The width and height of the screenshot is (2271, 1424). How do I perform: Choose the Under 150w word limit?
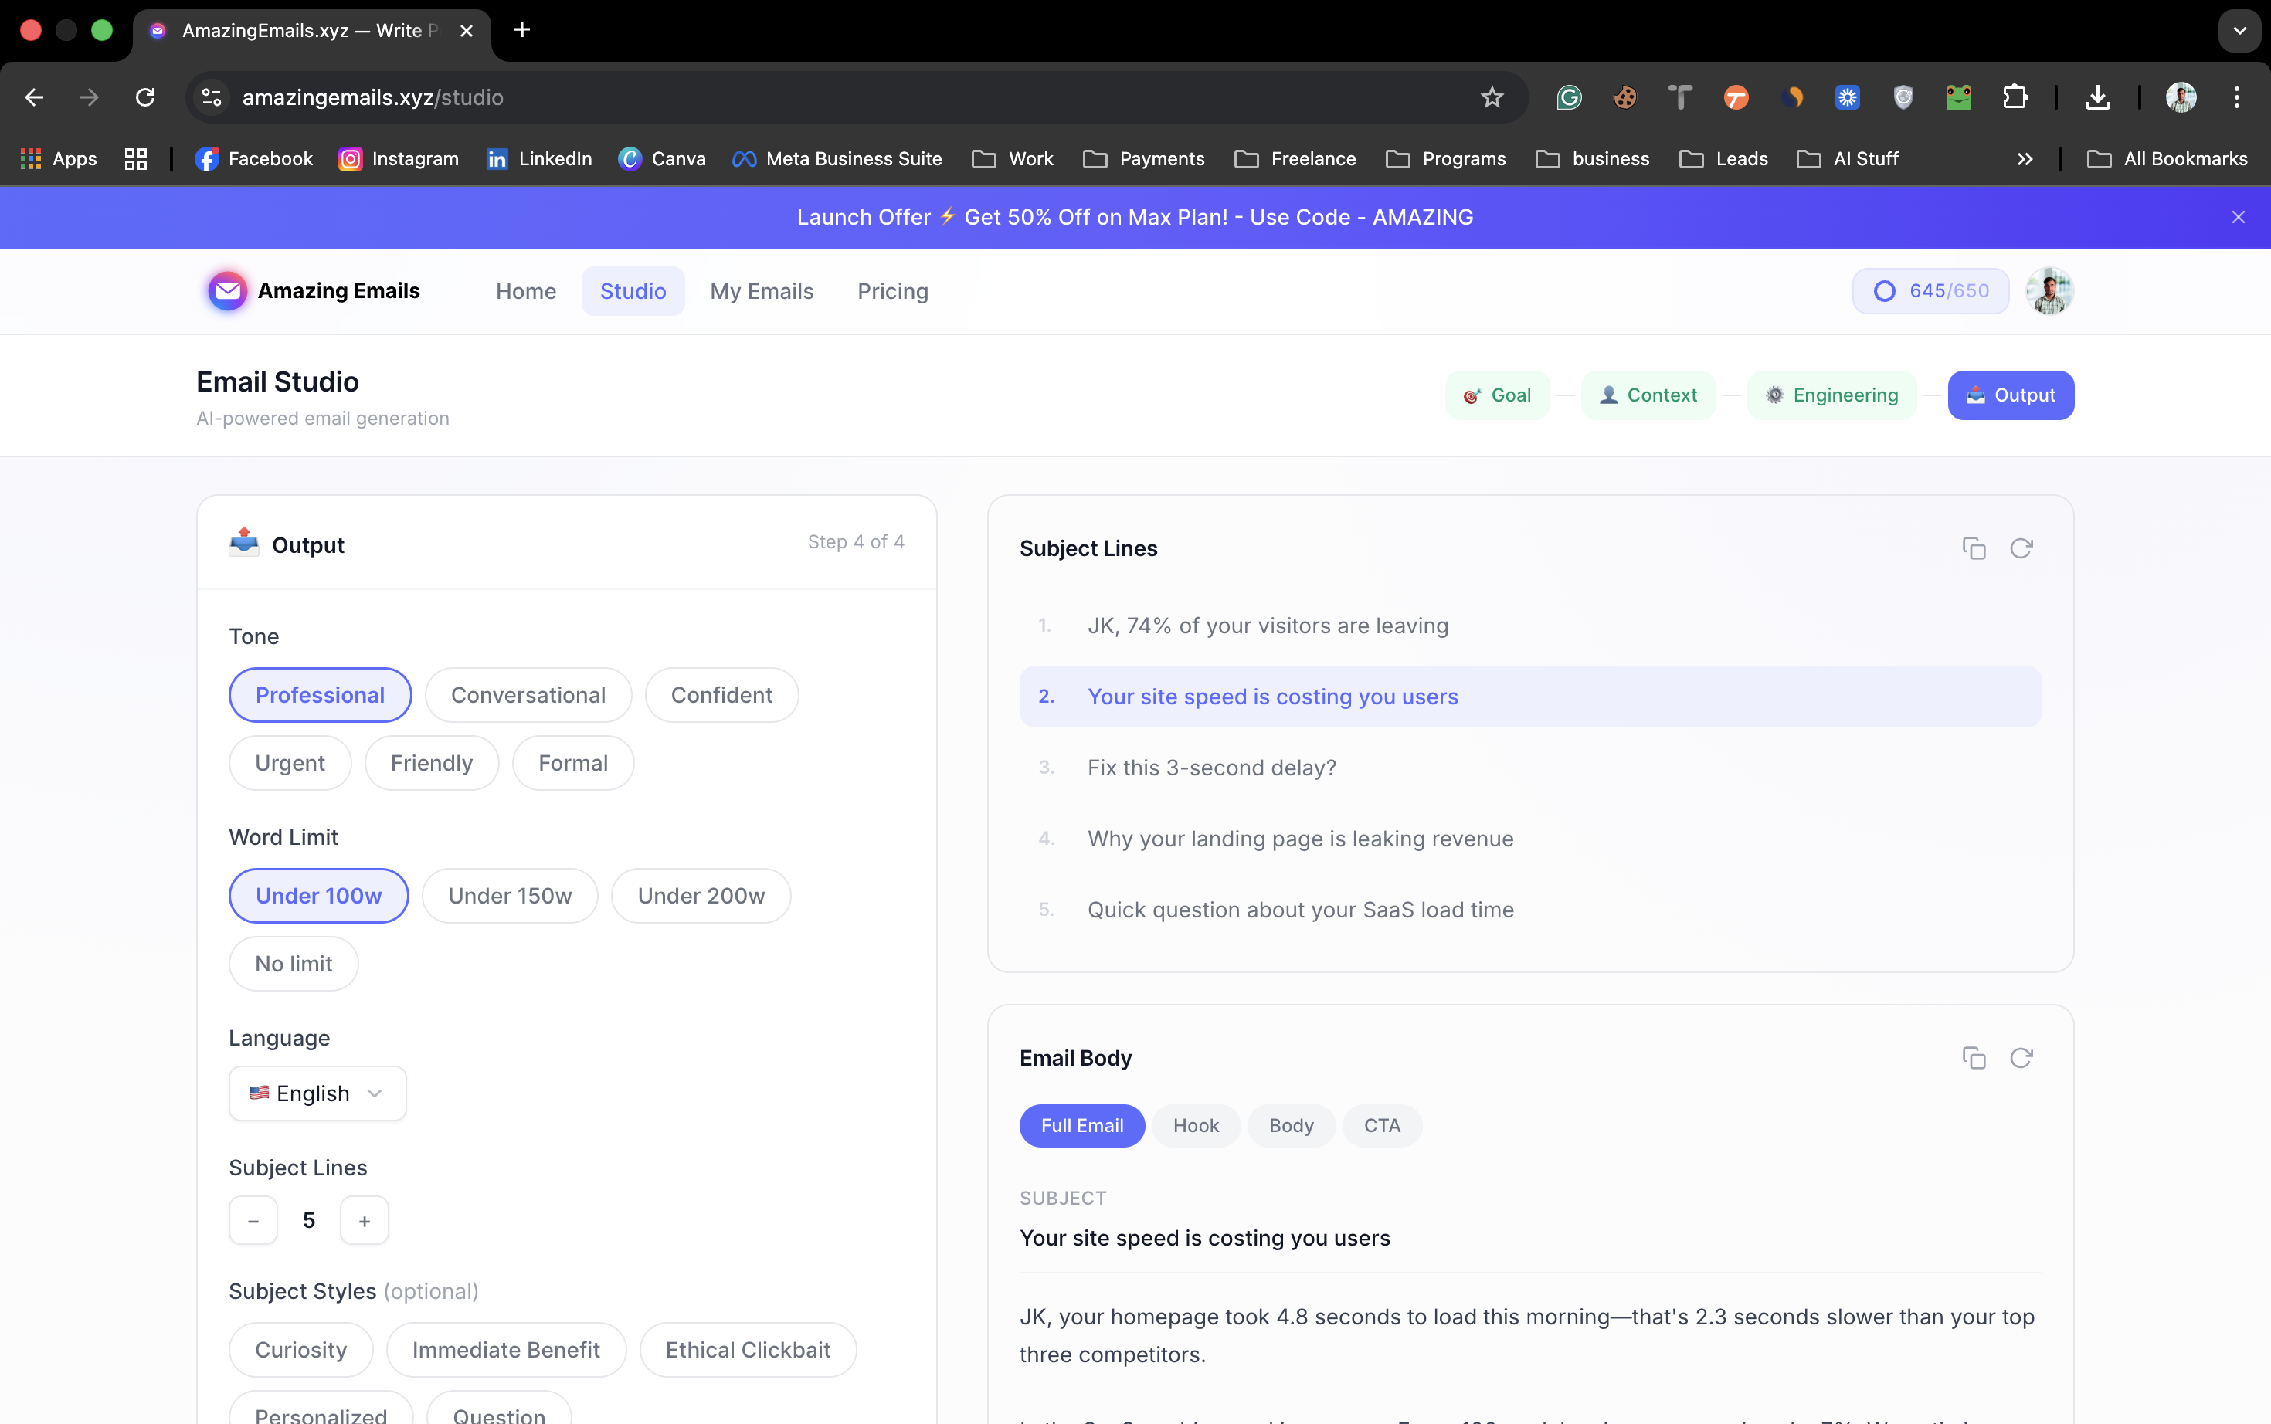point(510,896)
